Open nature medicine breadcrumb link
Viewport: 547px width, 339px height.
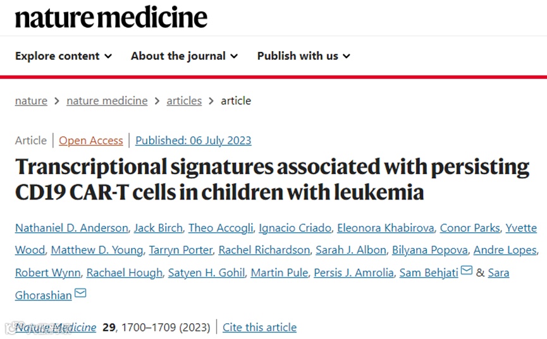click(x=107, y=100)
